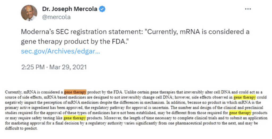Click Dr. Joseph Mercola's profile avatar

29,13
